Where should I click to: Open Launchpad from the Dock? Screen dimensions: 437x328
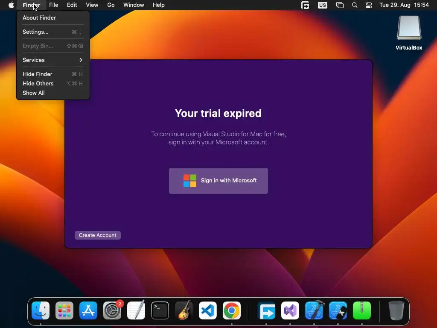coord(64,310)
